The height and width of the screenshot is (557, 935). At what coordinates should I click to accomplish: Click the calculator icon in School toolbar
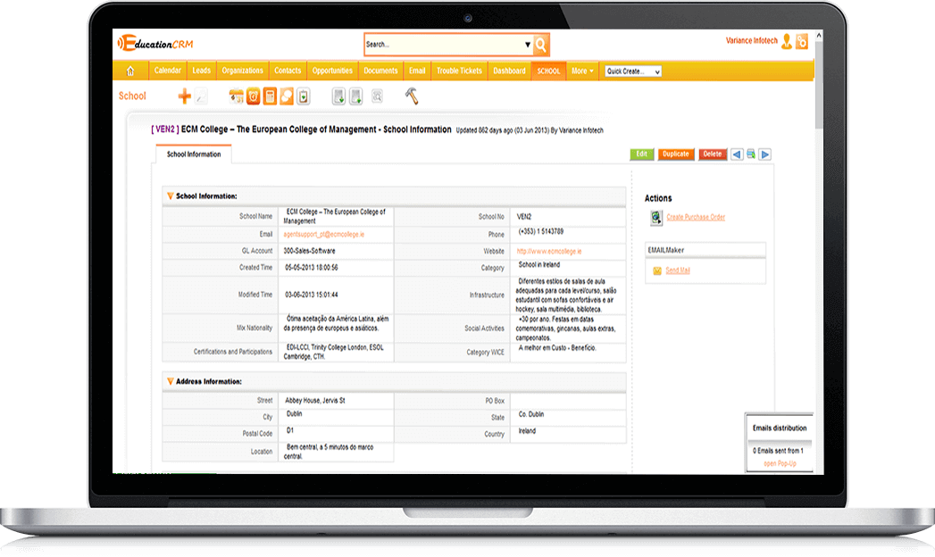270,96
